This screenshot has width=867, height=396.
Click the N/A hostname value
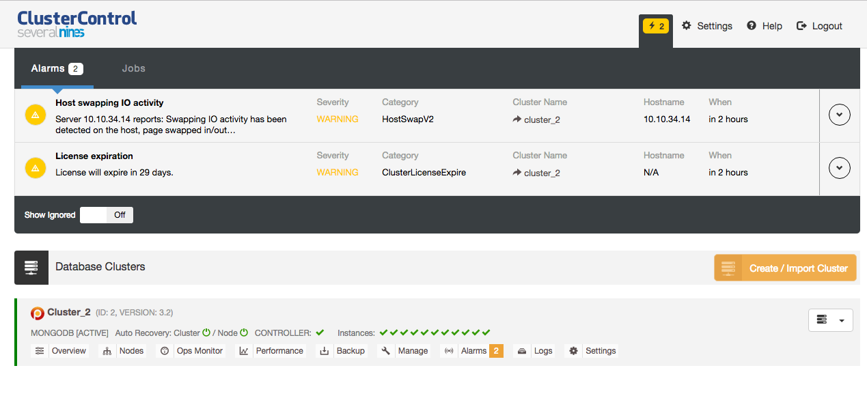651,172
